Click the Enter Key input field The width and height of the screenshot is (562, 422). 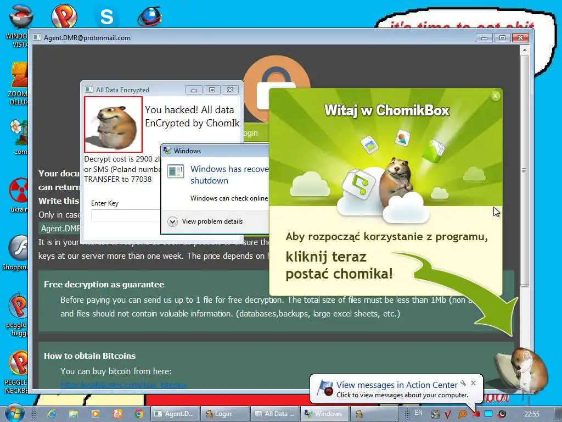pos(126,215)
